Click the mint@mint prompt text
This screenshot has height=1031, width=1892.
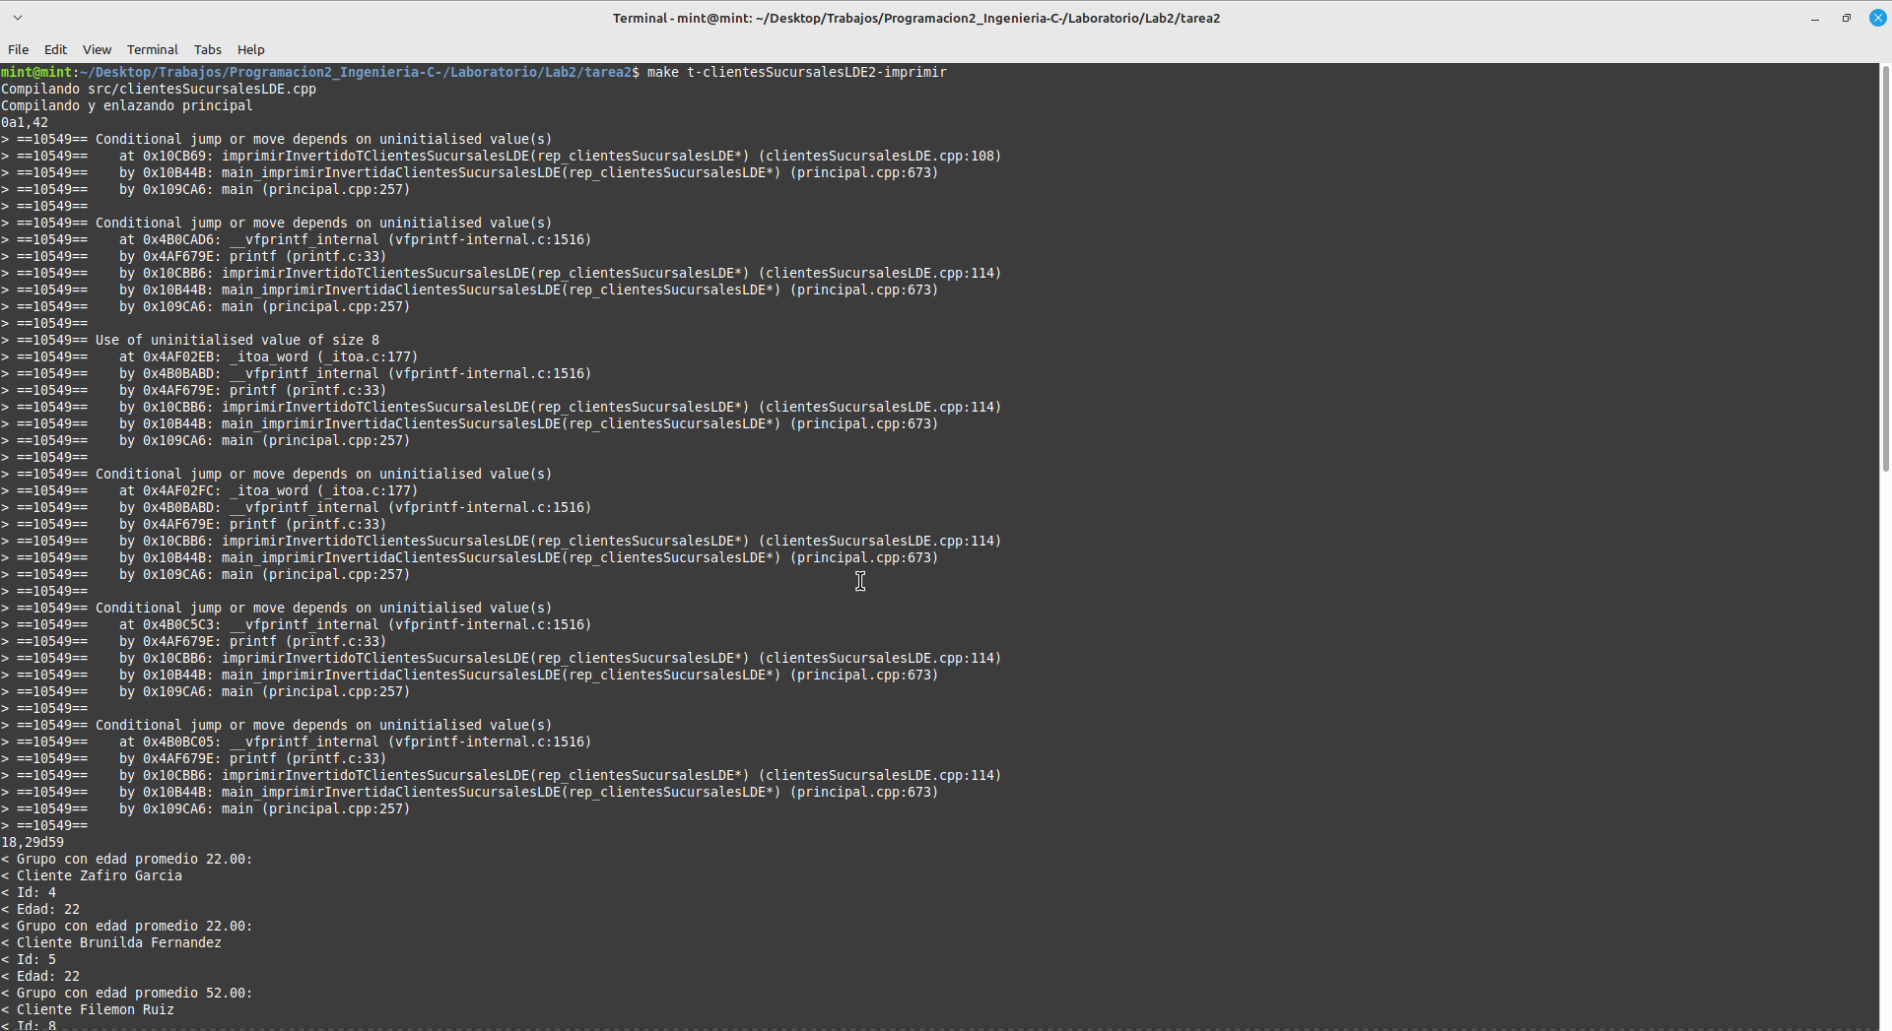(x=36, y=72)
